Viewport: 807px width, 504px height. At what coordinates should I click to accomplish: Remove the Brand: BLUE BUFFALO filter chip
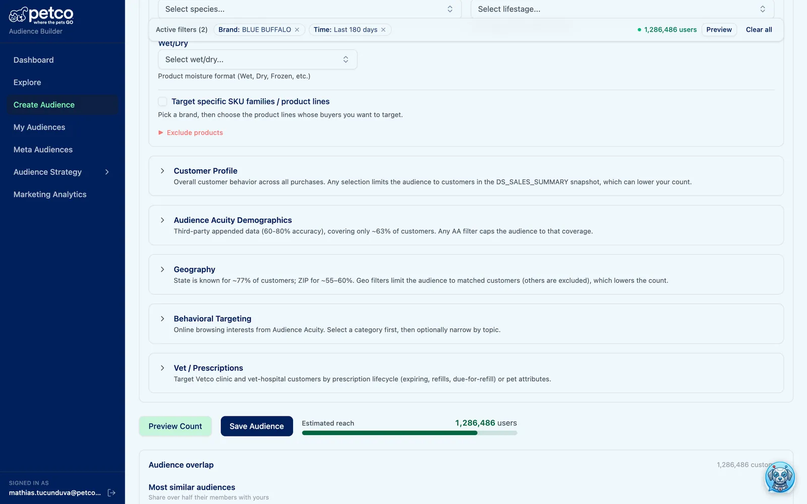(297, 30)
